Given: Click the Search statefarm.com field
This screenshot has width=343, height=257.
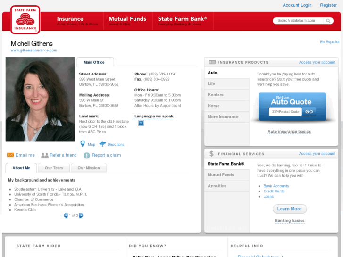Looking at the screenshot, I should pyautogui.click(x=298, y=21).
